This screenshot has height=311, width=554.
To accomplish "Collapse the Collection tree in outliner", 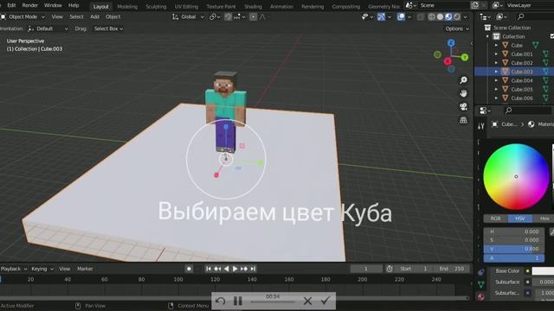I will [487, 36].
